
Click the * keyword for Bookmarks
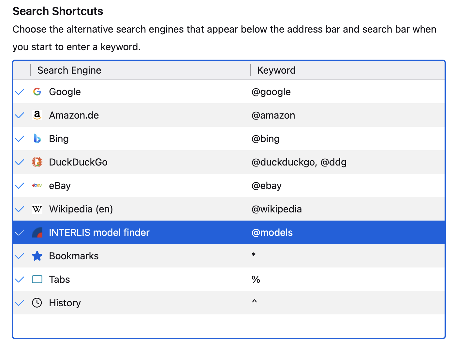point(254,255)
